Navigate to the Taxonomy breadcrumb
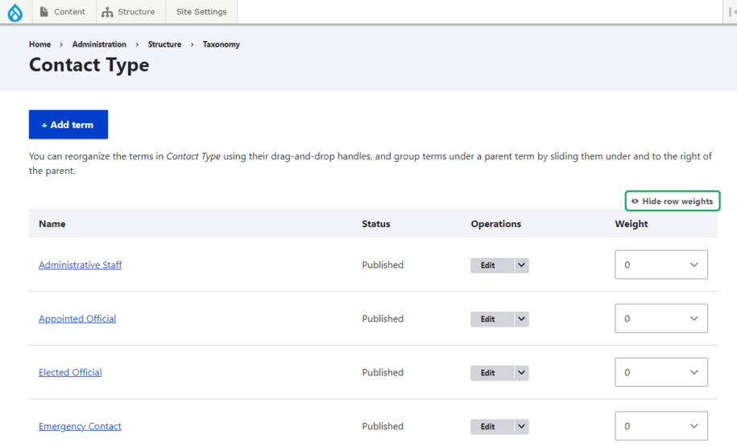Image resolution: width=737 pixels, height=447 pixels. (221, 44)
